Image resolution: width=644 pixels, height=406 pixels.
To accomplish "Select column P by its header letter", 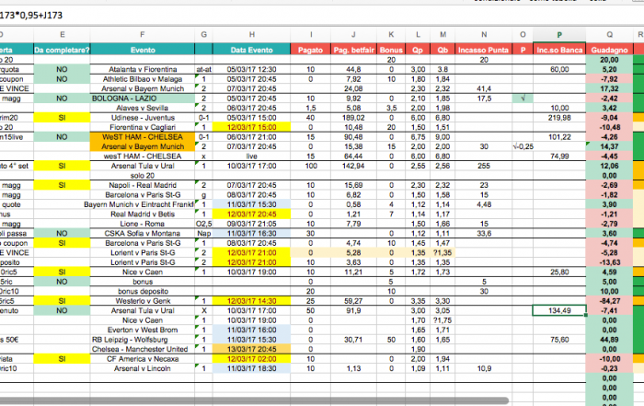I will [x=559, y=35].
